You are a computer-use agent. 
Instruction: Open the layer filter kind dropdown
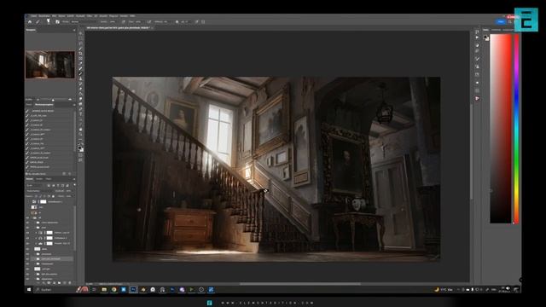[34, 185]
